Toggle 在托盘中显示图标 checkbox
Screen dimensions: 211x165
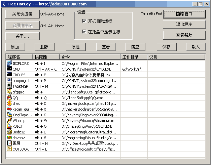[x=84, y=32]
